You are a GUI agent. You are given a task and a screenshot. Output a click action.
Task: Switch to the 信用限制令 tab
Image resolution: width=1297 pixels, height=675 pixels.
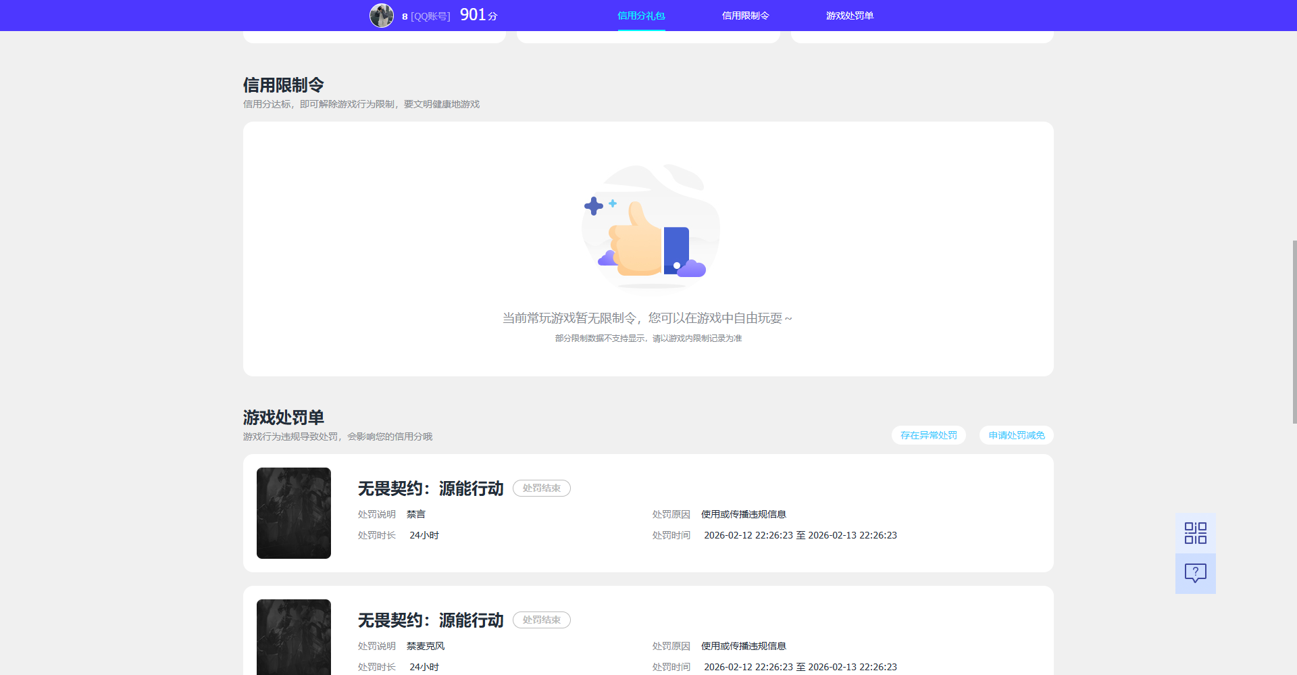(746, 15)
